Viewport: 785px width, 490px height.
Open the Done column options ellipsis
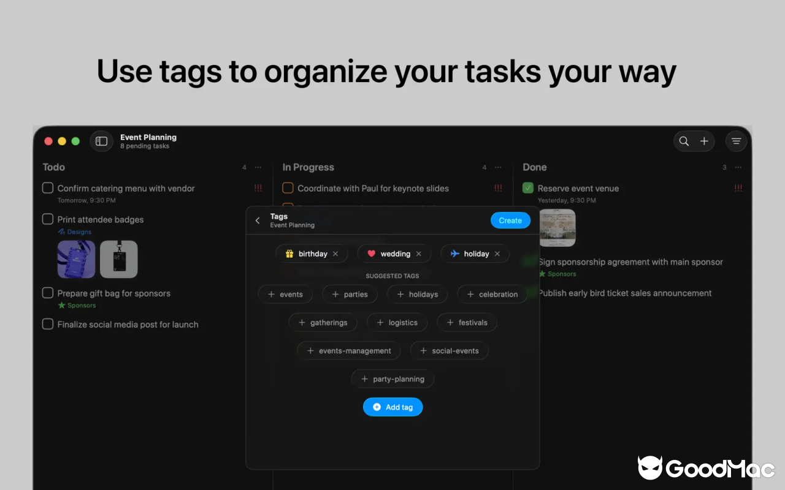738,167
